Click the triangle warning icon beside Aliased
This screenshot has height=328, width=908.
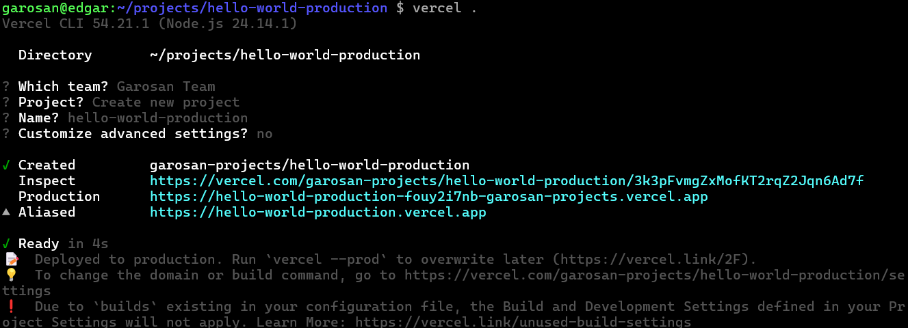point(6,212)
